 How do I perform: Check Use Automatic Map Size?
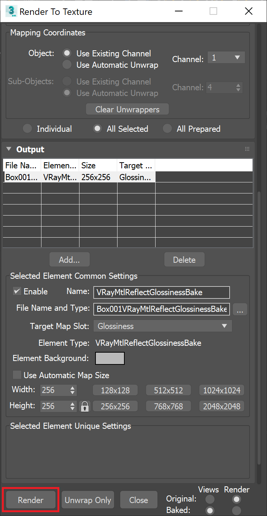coord(17,375)
